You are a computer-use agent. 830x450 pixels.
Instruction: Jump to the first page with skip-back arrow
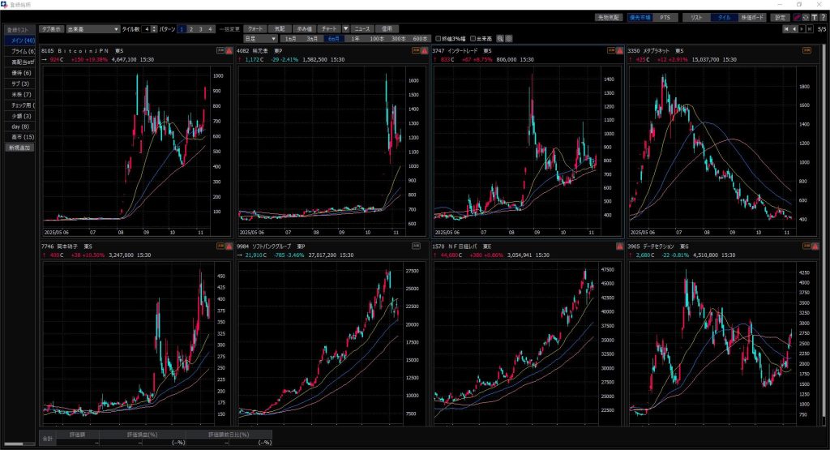tap(785, 28)
